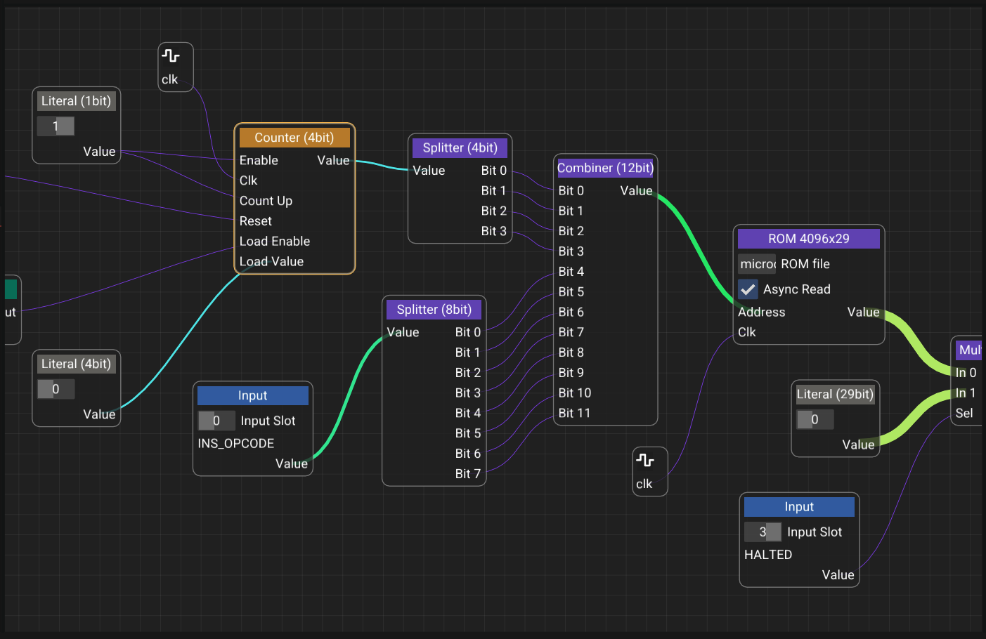Select the INS_OPCODE Input node header

(253, 395)
